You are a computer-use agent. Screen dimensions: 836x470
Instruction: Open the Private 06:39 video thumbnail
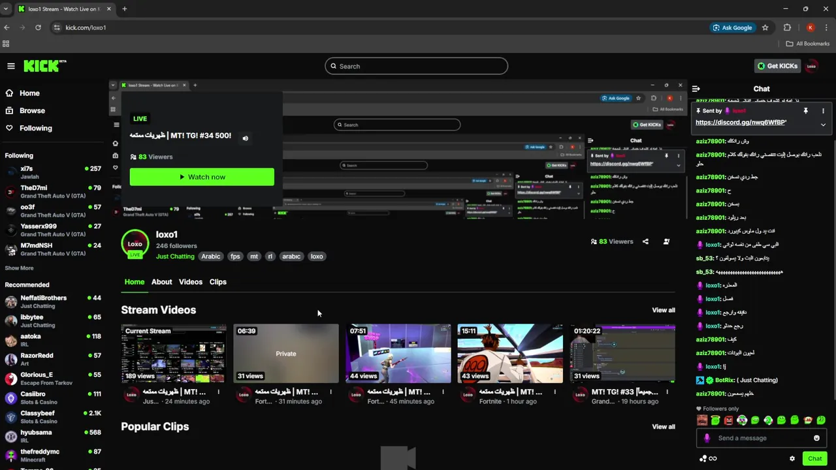[286, 353]
